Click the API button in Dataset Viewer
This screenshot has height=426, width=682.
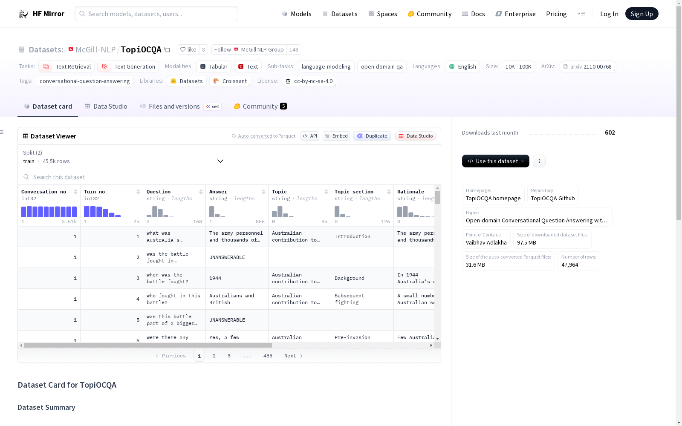pyautogui.click(x=310, y=136)
